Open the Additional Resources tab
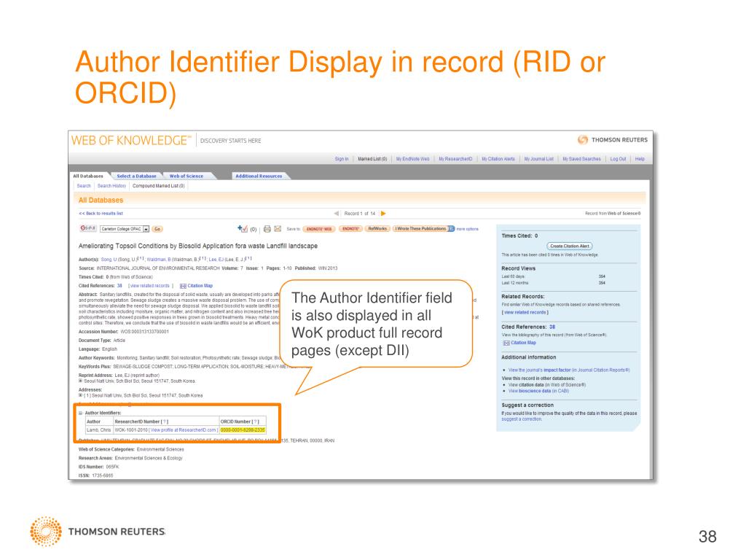The height and width of the screenshot is (560, 746). point(259,176)
